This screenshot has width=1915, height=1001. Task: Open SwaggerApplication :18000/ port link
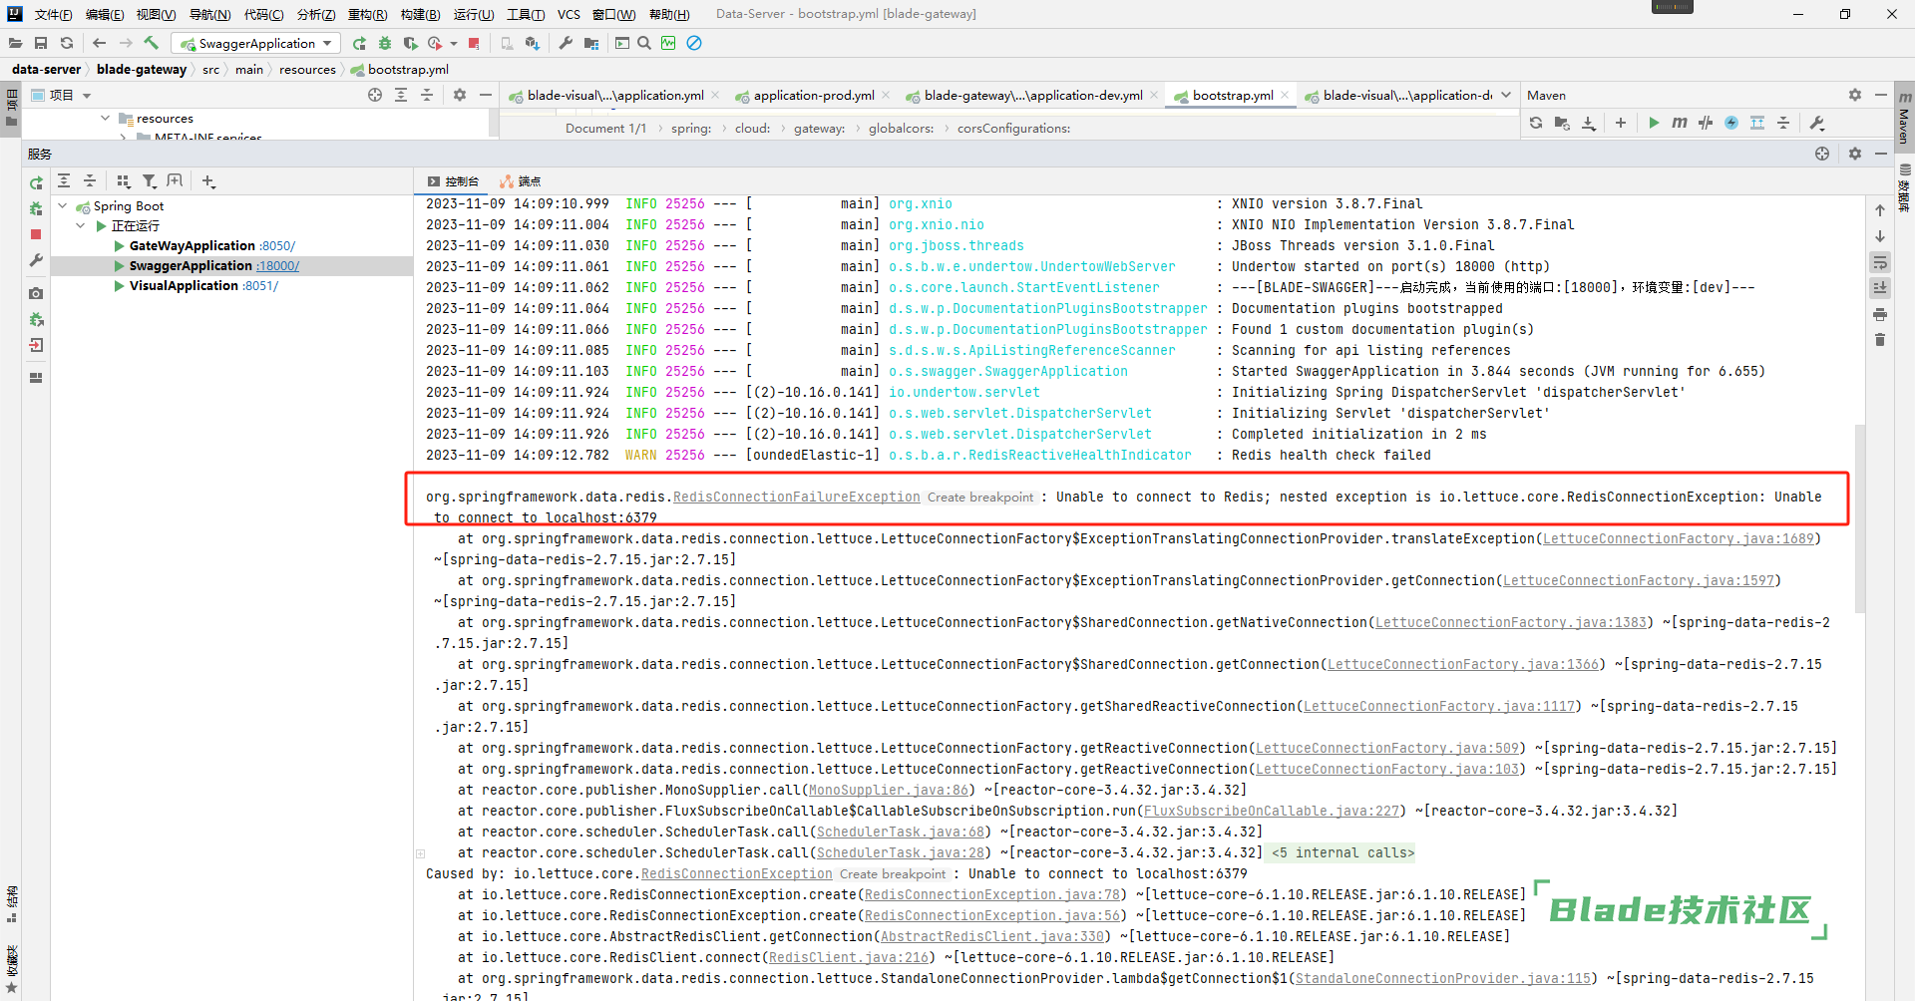pyautogui.click(x=277, y=266)
